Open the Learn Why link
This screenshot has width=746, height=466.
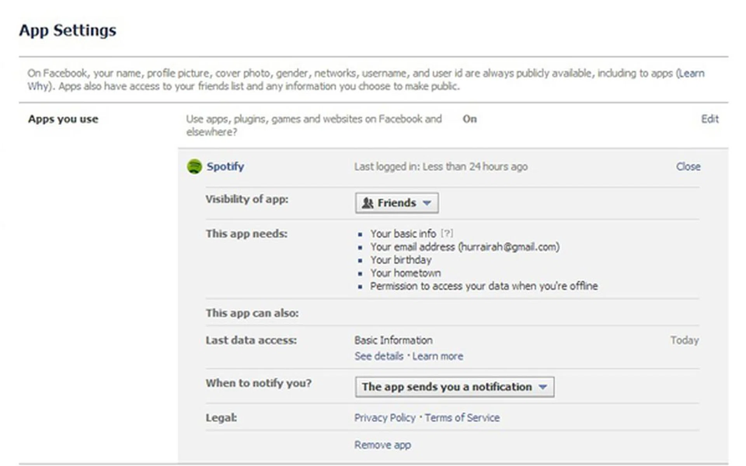(691, 73)
